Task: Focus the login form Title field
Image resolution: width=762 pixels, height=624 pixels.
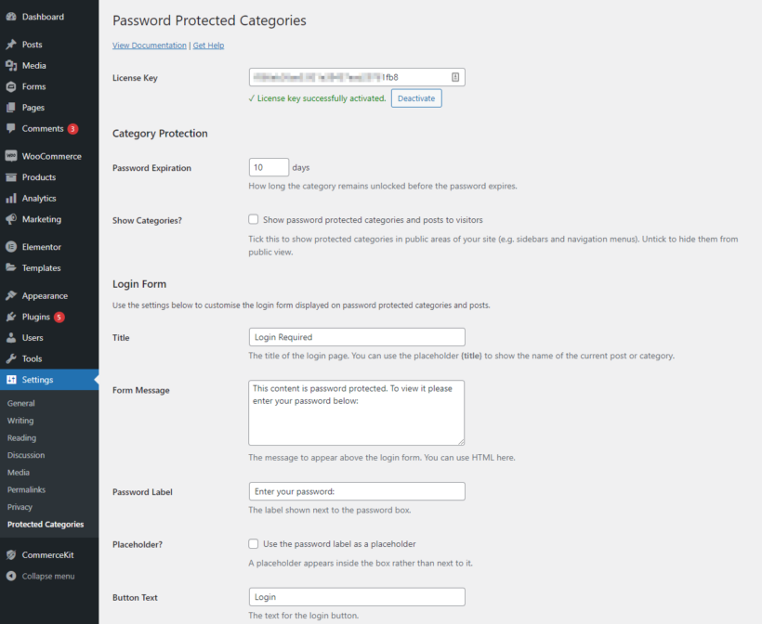Action: (357, 337)
